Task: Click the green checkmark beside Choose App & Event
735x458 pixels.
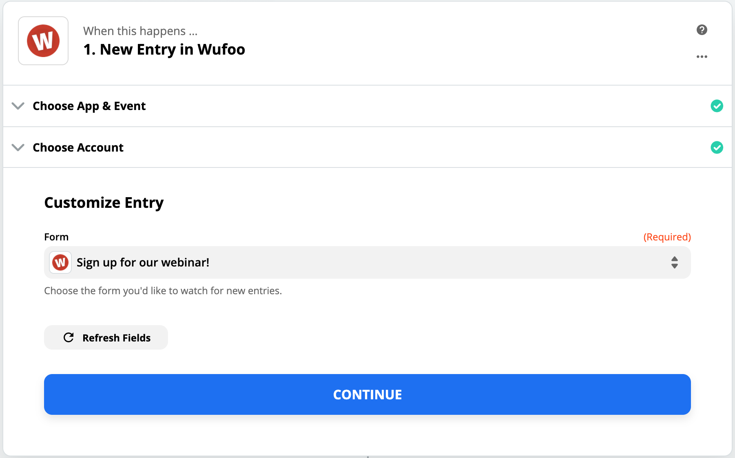Action: pyautogui.click(x=717, y=106)
